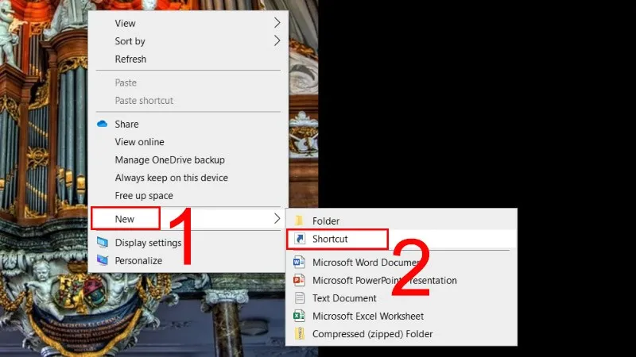The height and width of the screenshot is (357, 636).
Task: Create a Microsoft Excel Worksheet
Action: pos(401,316)
